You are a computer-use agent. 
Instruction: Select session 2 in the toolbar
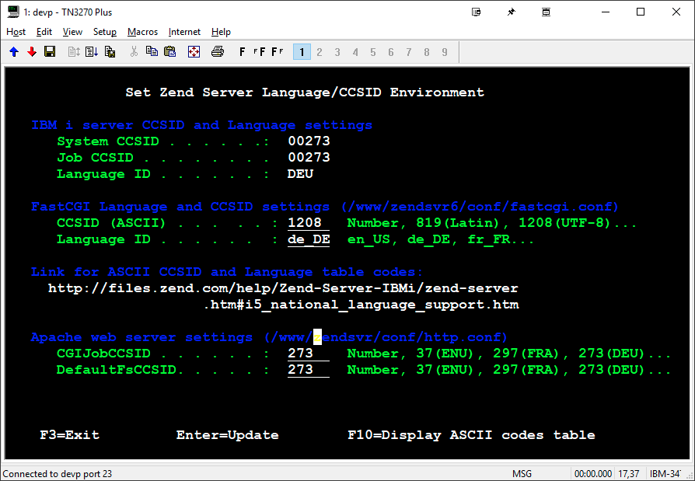pyautogui.click(x=320, y=52)
